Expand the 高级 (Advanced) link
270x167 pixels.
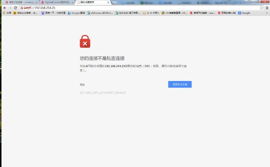pyautogui.click(x=82, y=85)
